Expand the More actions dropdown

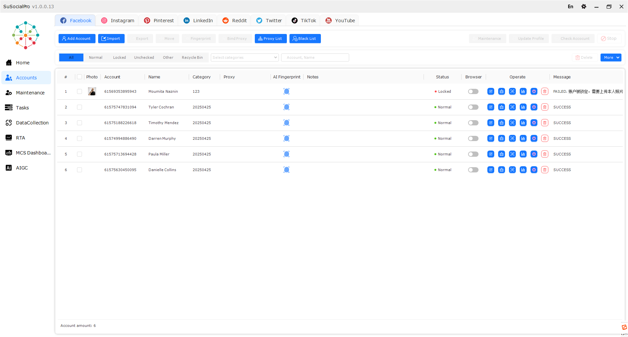[610, 57]
